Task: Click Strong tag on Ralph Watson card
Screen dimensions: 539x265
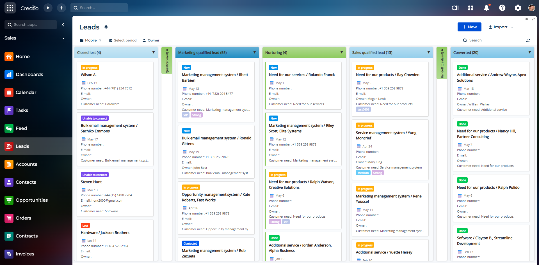Action: pos(275,222)
